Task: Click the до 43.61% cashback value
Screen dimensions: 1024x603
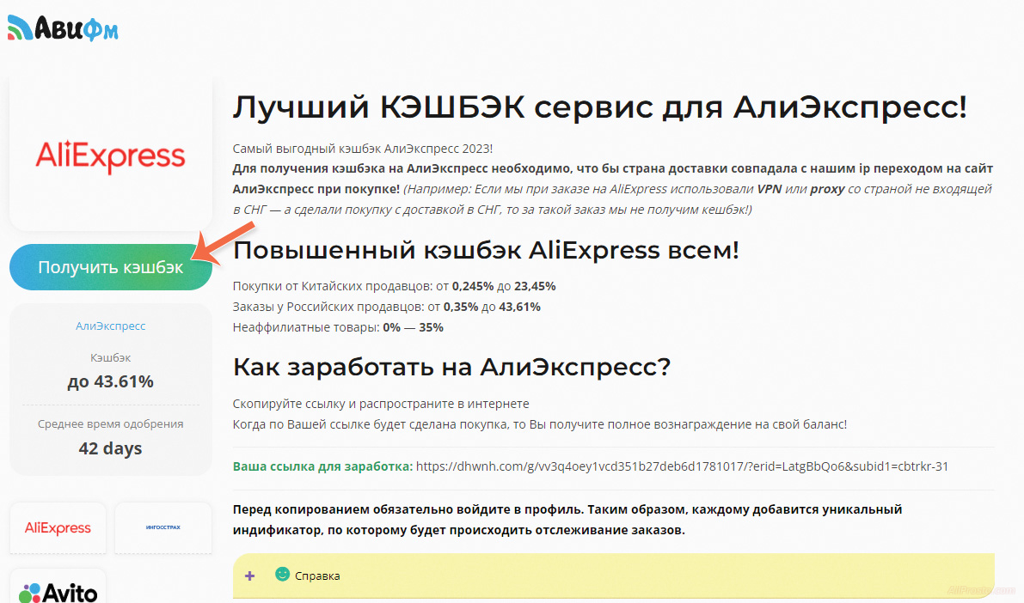Action: click(x=110, y=381)
